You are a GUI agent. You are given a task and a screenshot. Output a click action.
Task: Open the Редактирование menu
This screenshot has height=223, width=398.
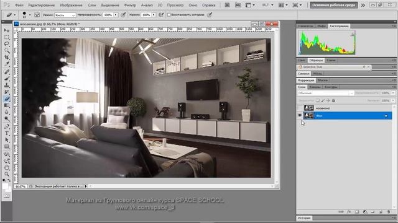[x=42, y=5]
